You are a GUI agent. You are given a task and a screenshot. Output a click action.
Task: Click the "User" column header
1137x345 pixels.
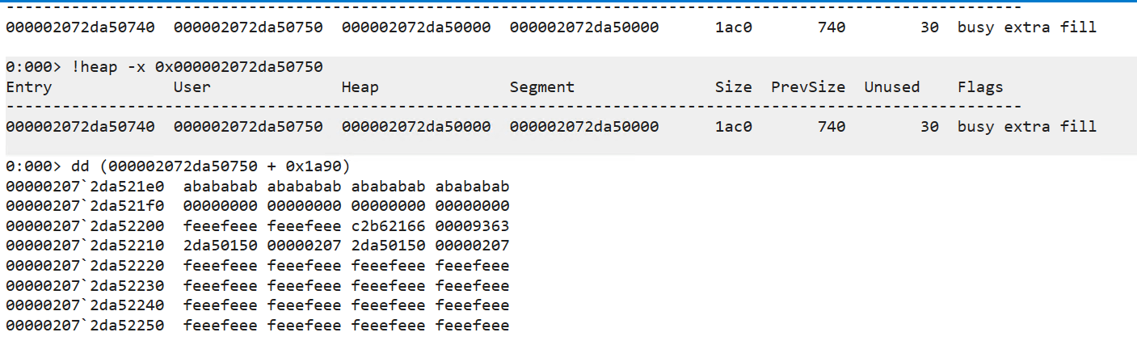coord(192,87)
